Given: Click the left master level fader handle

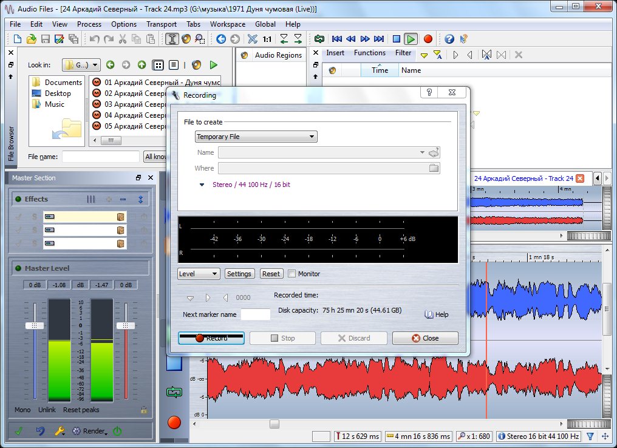Looking at the screenshot, I should [x=35, y=325].
